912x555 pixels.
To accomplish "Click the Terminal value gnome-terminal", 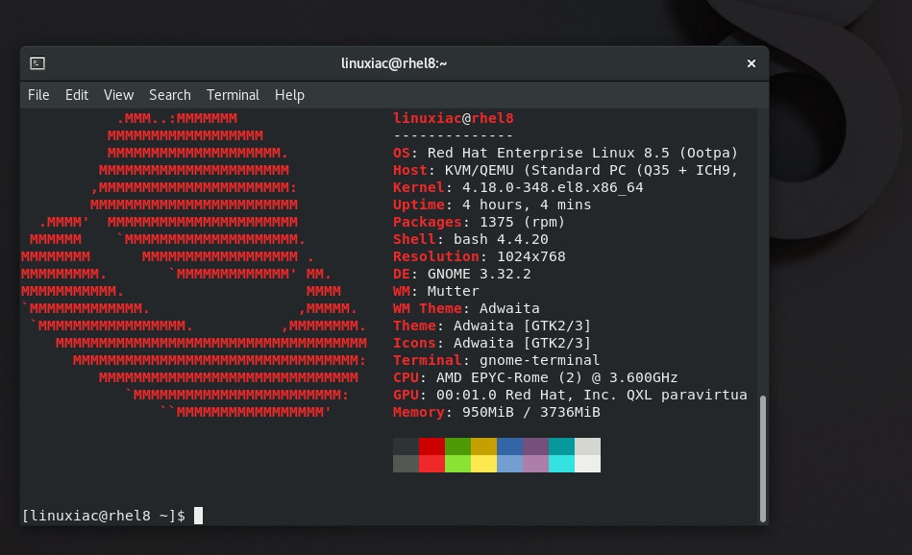I will (x=539, y=360).
